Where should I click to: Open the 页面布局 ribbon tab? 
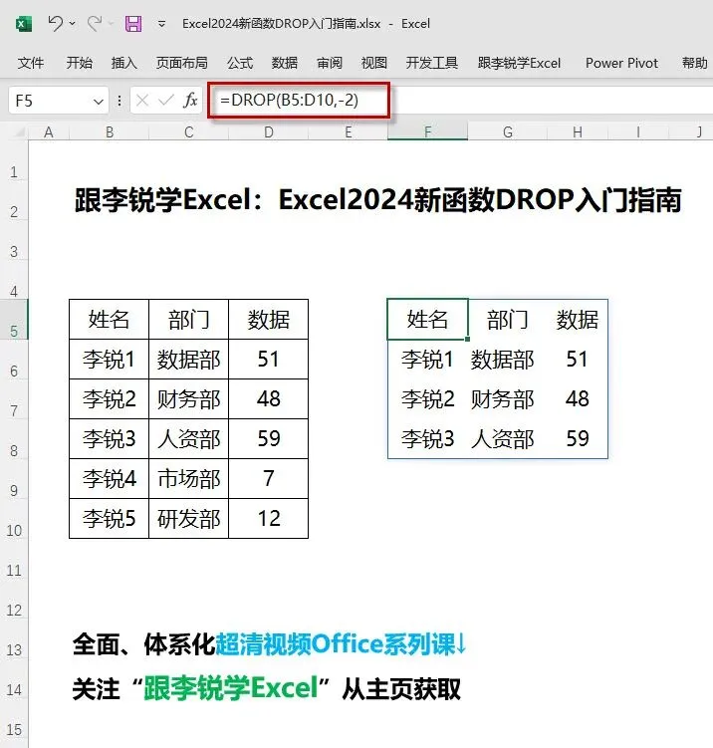(181, 63)
